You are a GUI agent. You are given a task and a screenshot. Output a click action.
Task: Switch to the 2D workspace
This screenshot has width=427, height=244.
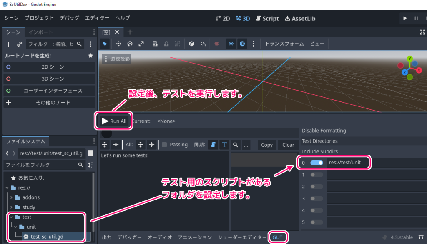tap(223, 18)
